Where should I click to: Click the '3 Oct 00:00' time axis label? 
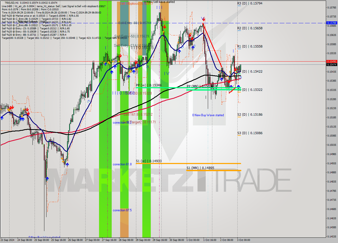[243, 240]
